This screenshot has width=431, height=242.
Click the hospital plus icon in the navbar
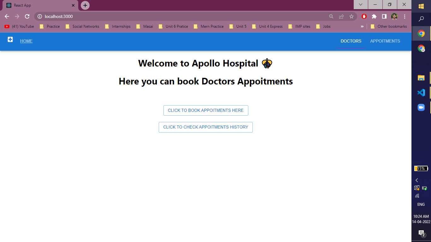(10, 39)
